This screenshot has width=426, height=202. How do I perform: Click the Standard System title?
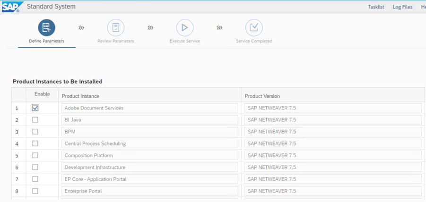coord(51,7)
